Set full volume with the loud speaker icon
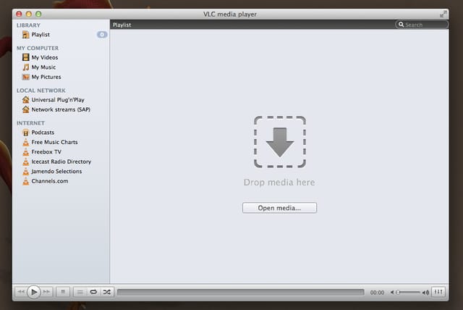 [425, 293]
